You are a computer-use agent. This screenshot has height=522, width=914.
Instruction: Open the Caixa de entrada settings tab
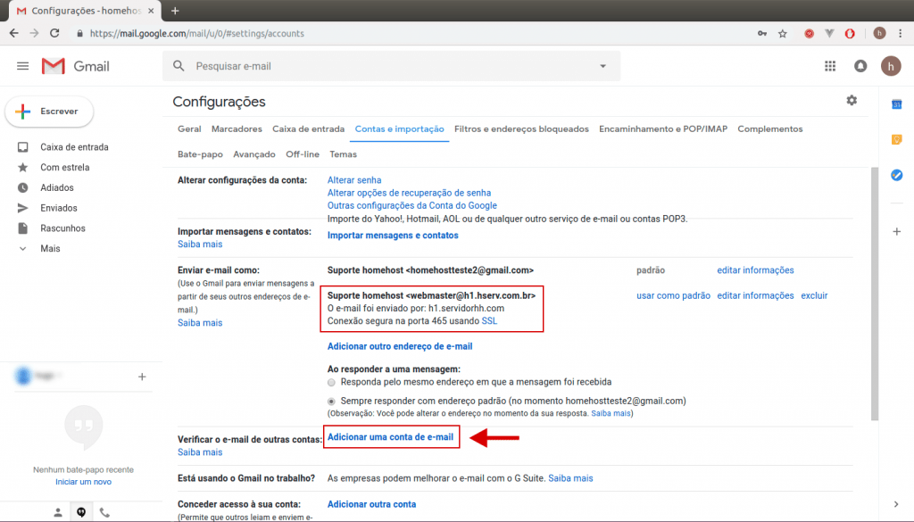(308, 128)
